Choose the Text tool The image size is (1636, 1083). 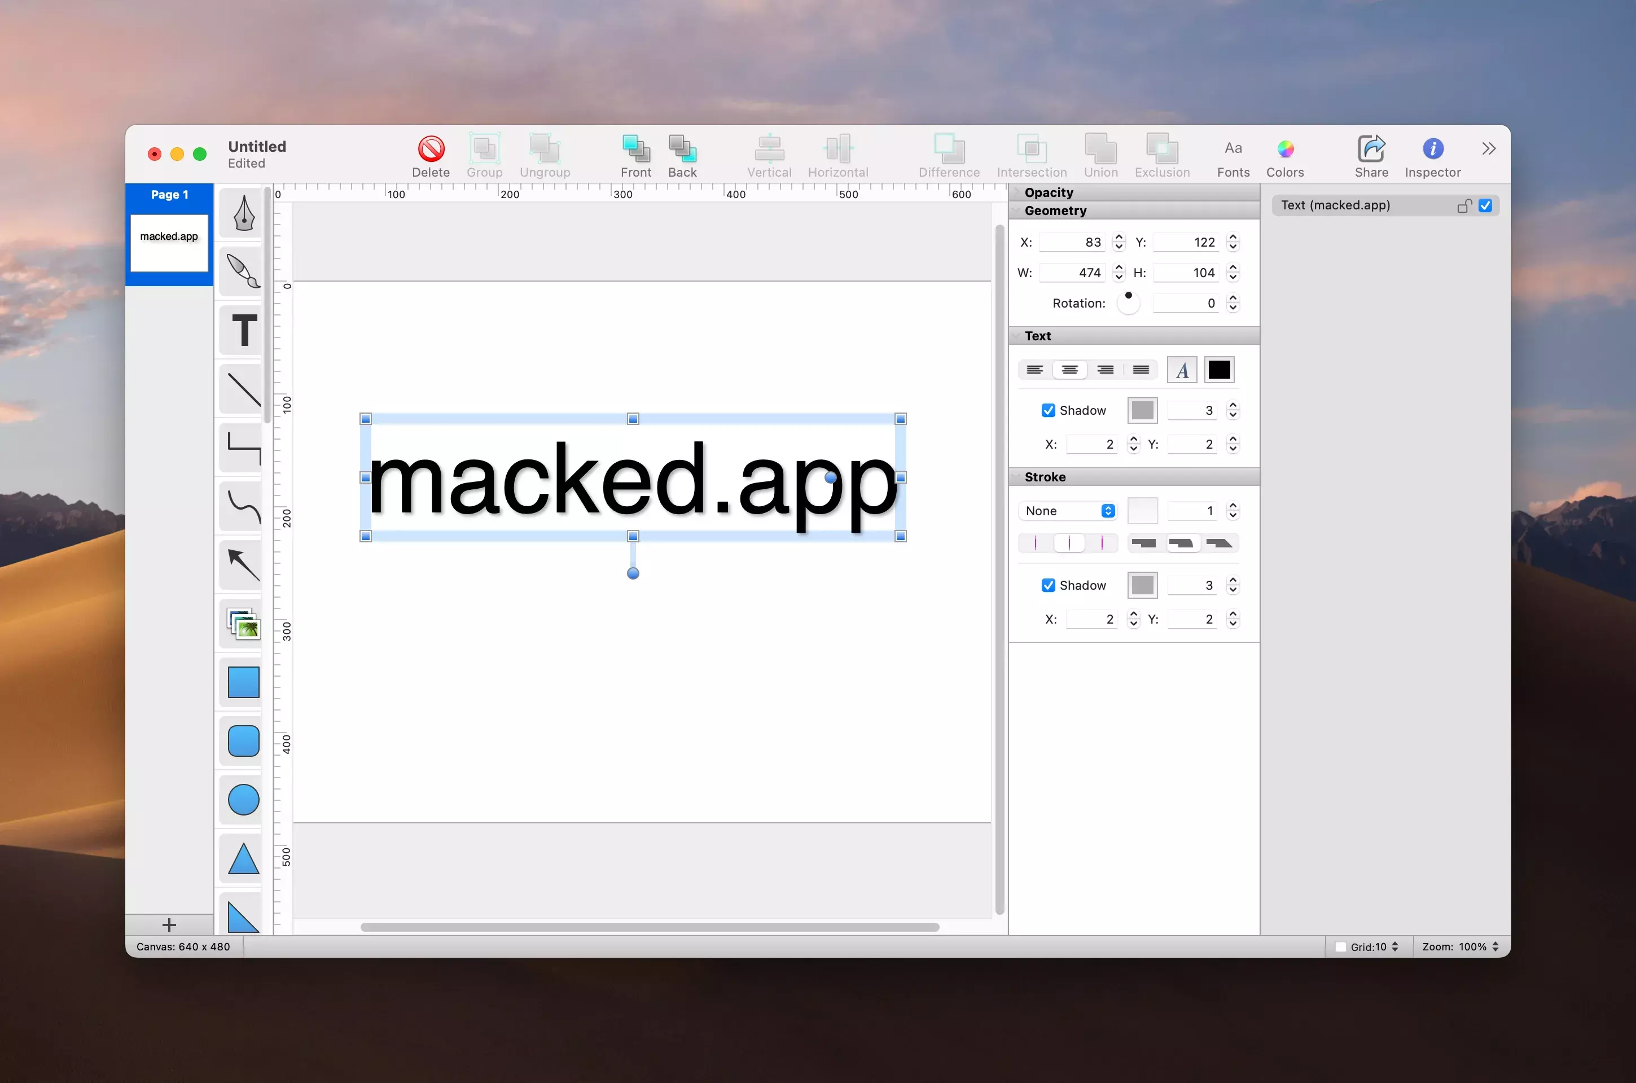click(x=243, y=330)
